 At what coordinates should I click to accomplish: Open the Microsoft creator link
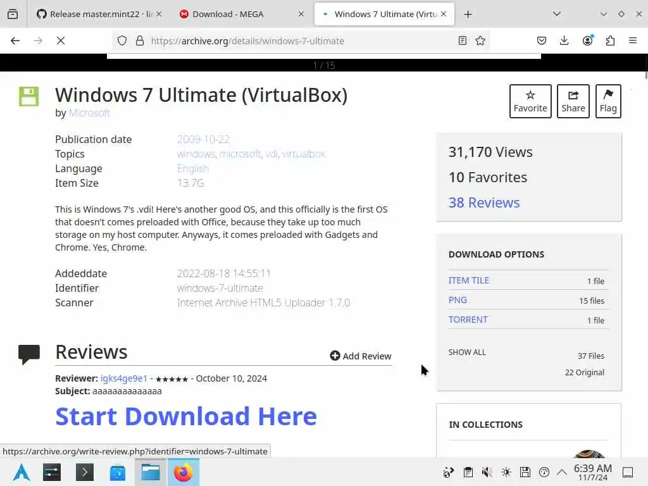click(x=89, y=113)
